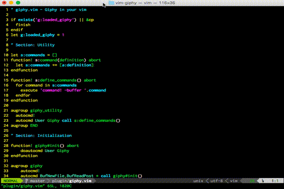Viewport: 284px width, 189px height.
Task: Click '[a:definition]' on line 12
Action: [x=77, y=65]
